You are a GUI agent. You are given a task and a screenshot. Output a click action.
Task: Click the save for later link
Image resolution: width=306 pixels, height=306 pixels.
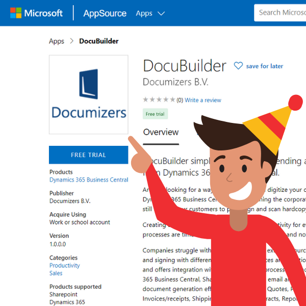264,66
